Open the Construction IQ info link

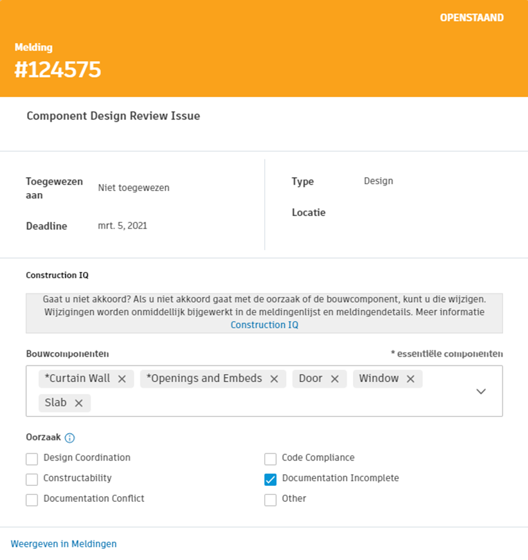(x=264, y=325)
